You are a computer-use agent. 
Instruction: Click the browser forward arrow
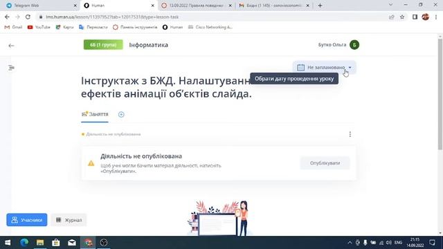17,17
